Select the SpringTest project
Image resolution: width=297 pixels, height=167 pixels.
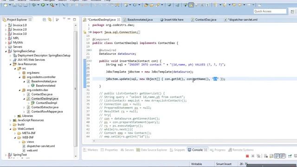(19, 155)
